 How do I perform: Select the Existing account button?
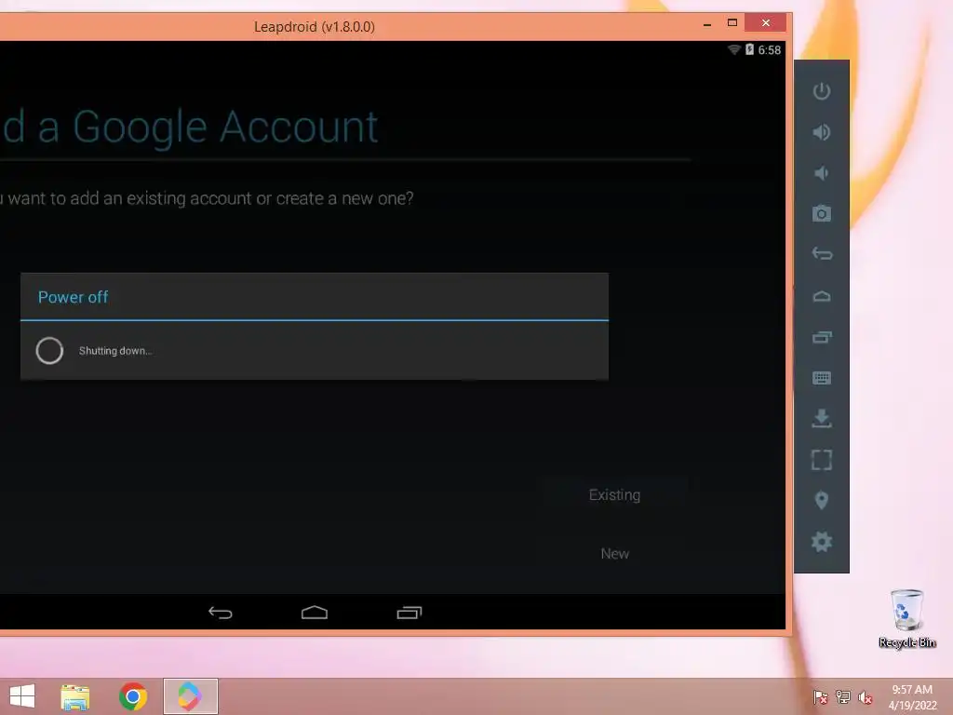(x=614, y=495)
